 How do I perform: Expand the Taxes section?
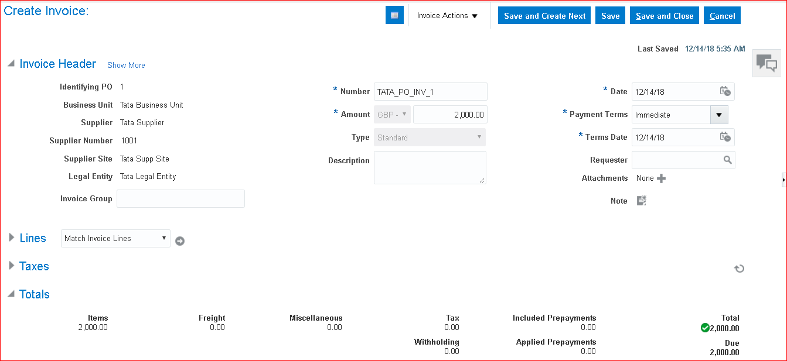11,266
